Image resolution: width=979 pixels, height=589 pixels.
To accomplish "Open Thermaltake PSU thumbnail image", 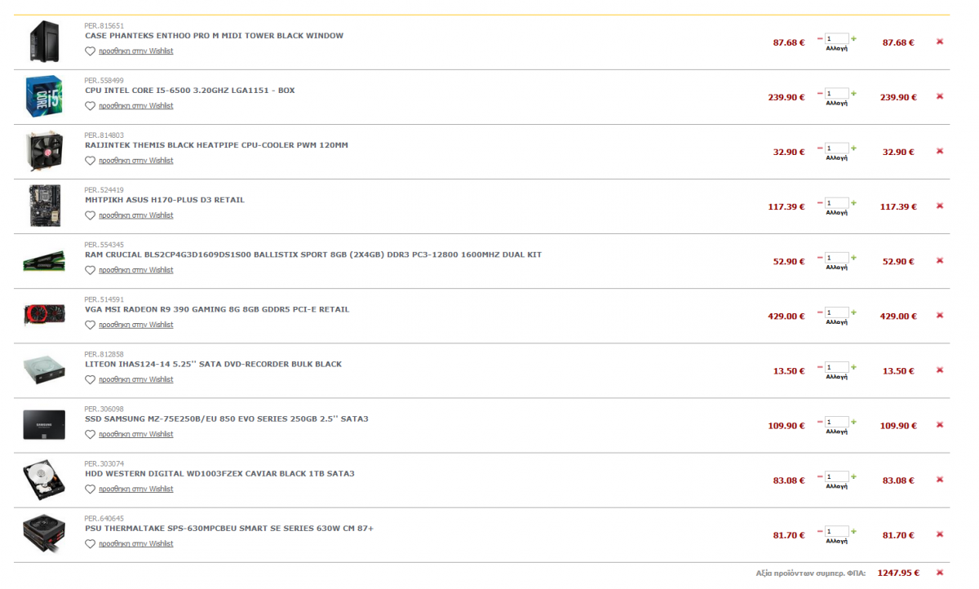I will [43, 534].
